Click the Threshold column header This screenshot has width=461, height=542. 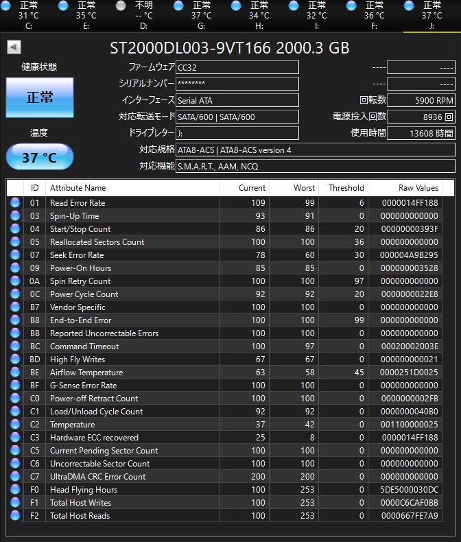(346, 188)
